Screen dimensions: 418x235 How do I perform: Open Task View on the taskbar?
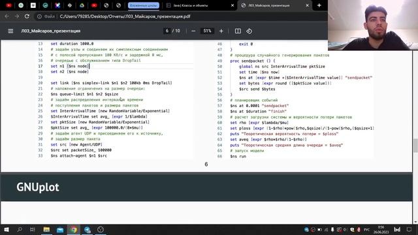point(33,229)
